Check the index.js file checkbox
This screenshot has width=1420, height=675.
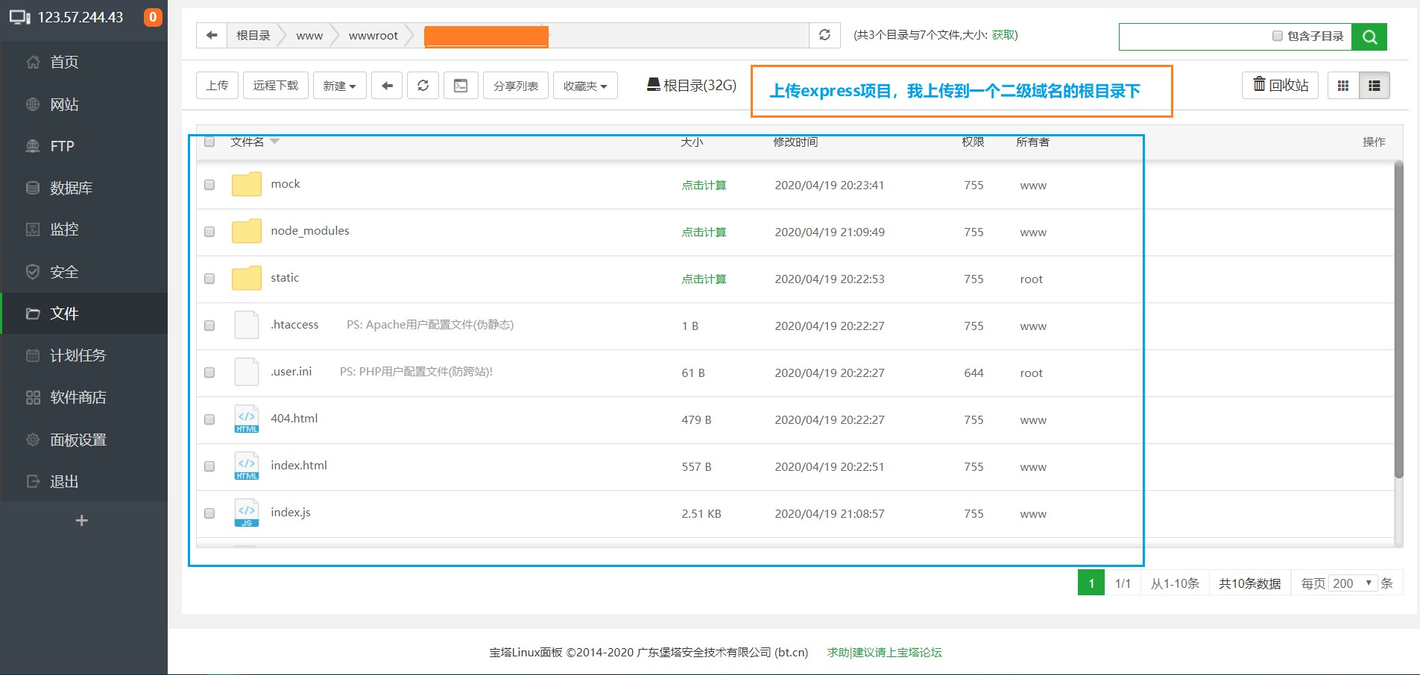[x=209, y=513]
